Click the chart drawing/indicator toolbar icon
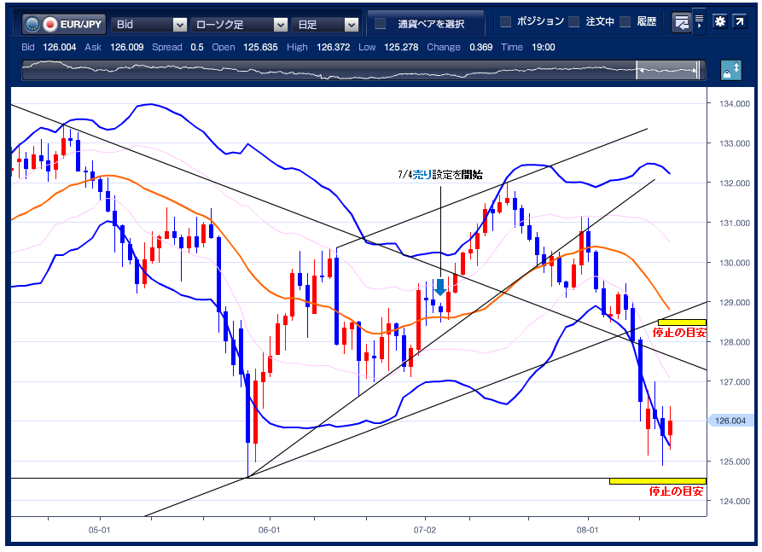Image resolution: width=762 pixels, height=552 pixels. click(x=681, y=22)
